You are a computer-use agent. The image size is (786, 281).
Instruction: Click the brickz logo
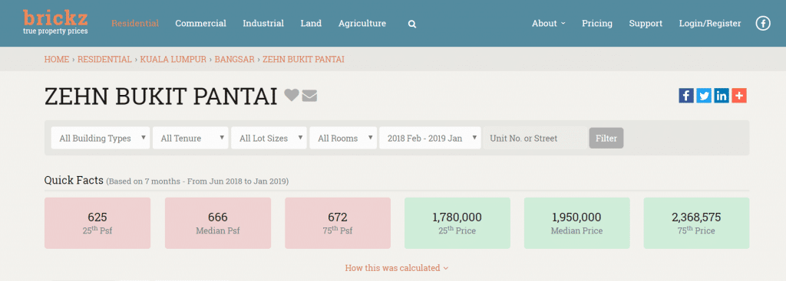click(55, 22)
